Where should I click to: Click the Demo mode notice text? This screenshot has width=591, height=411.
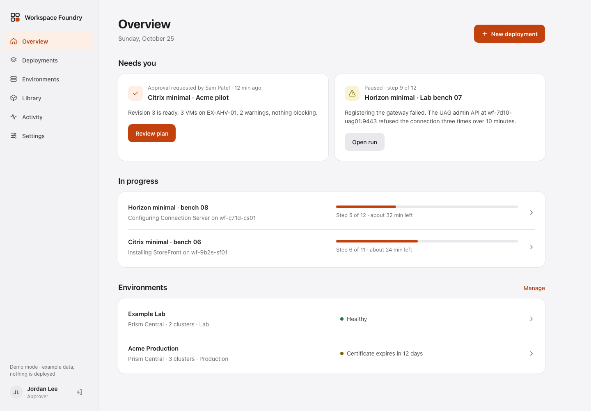click(x=42, y=370)
